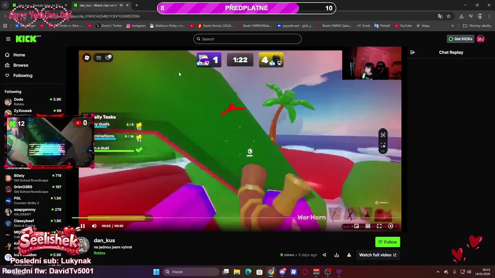Screen dimensions: 495x278
Task: Bookmark this page with star icon
Action: pyautogui.click(x=449, y=16)
